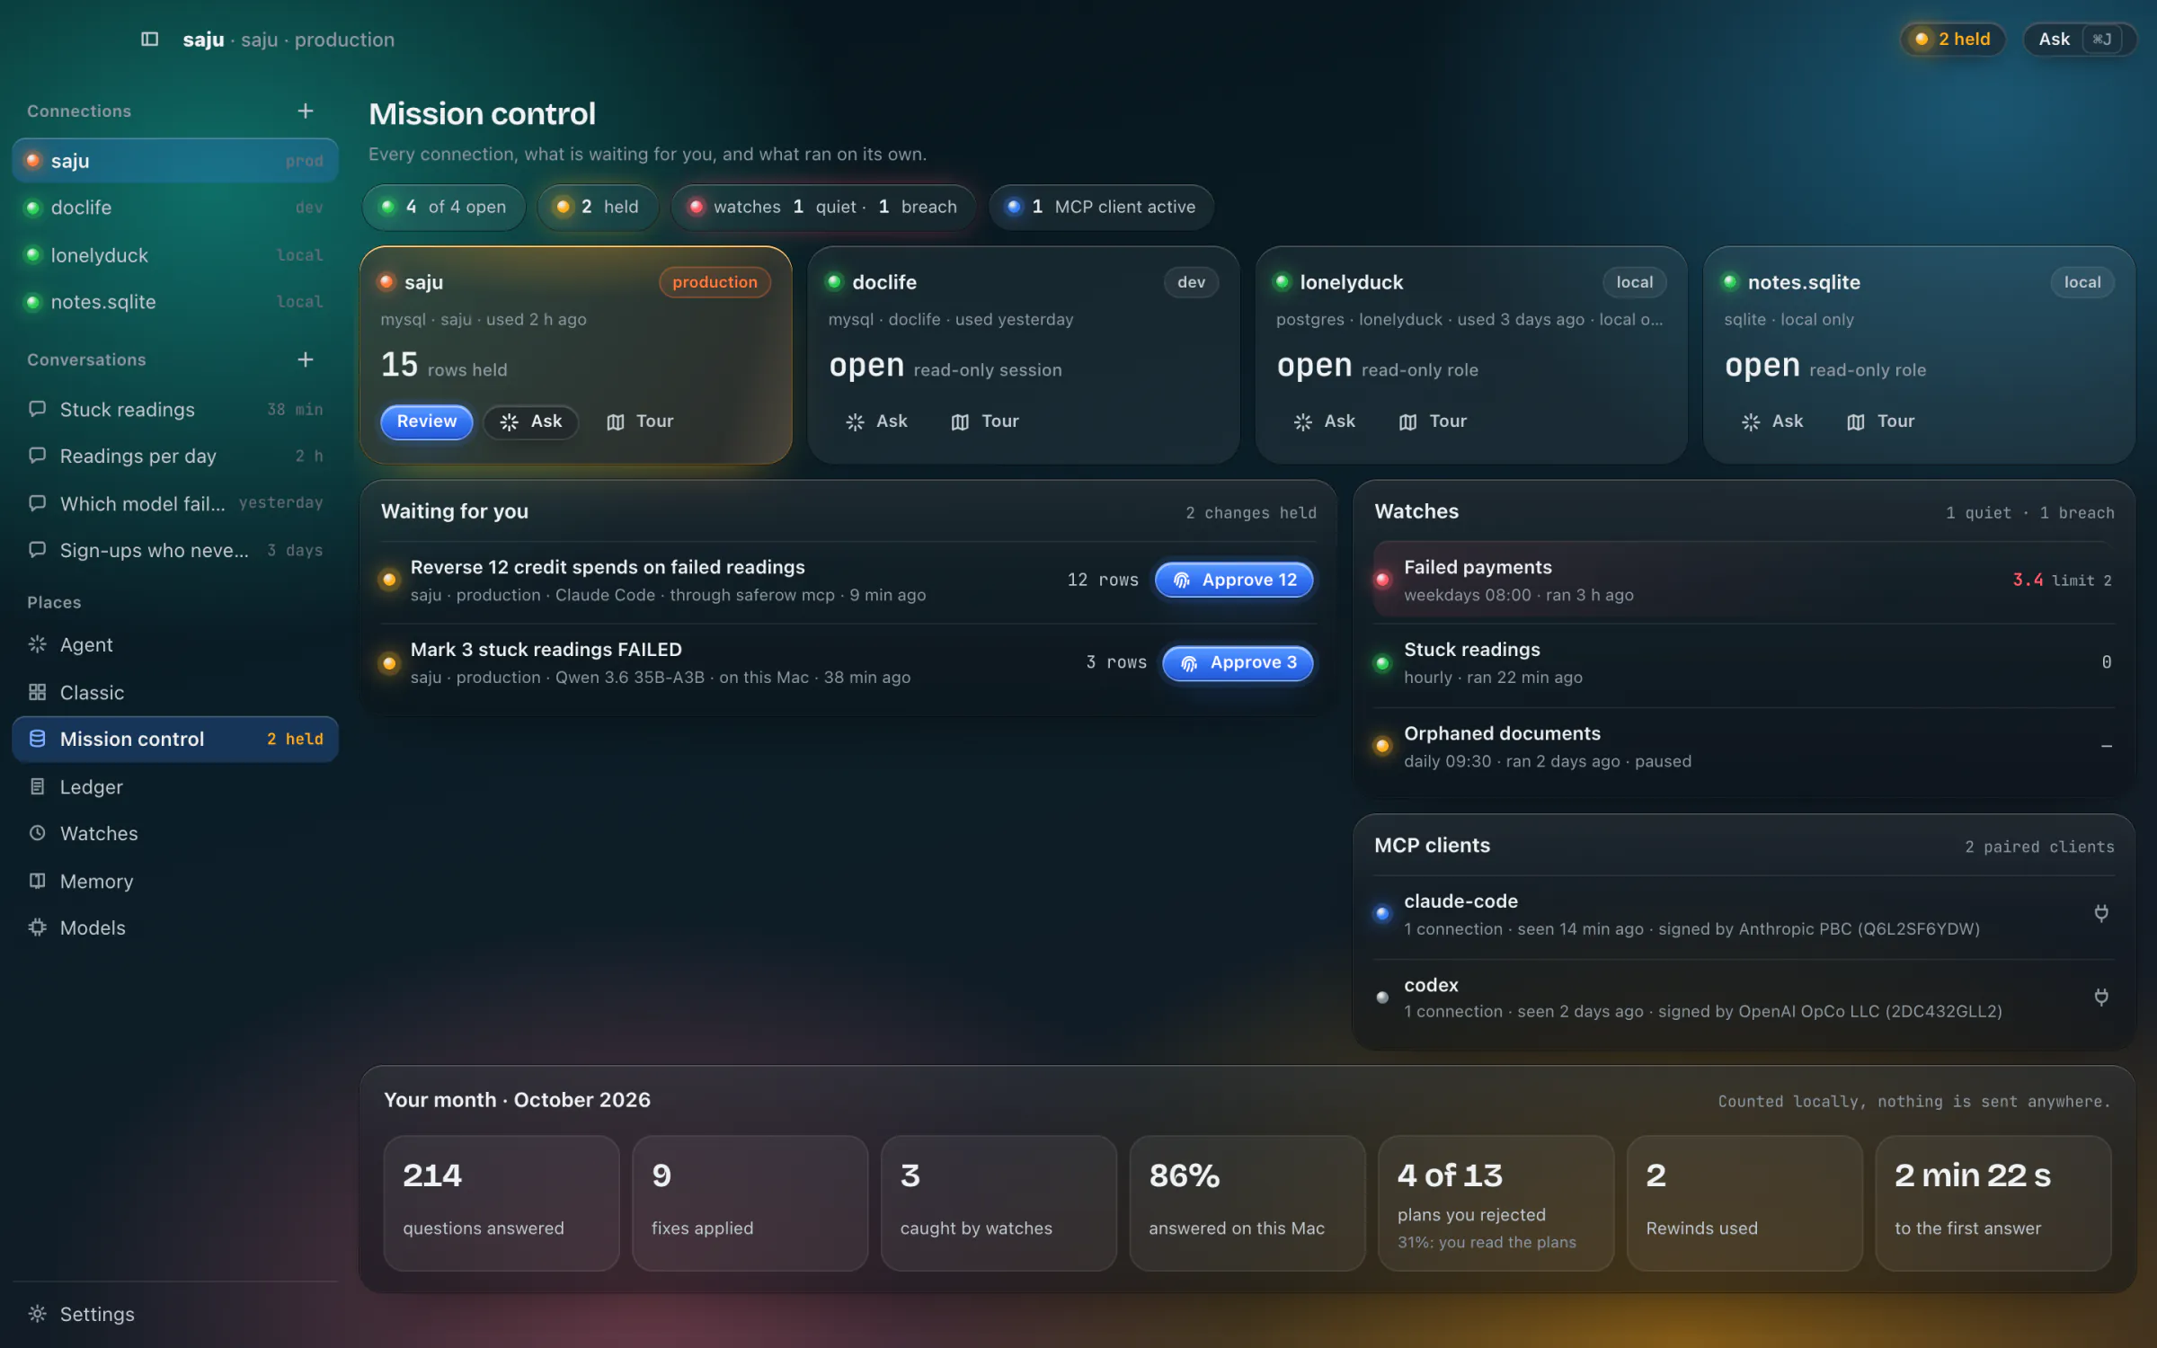Click Ask on the lonelyduck card
This screenshot has width=2157, height=1348.
click(x=1325, y=421)
